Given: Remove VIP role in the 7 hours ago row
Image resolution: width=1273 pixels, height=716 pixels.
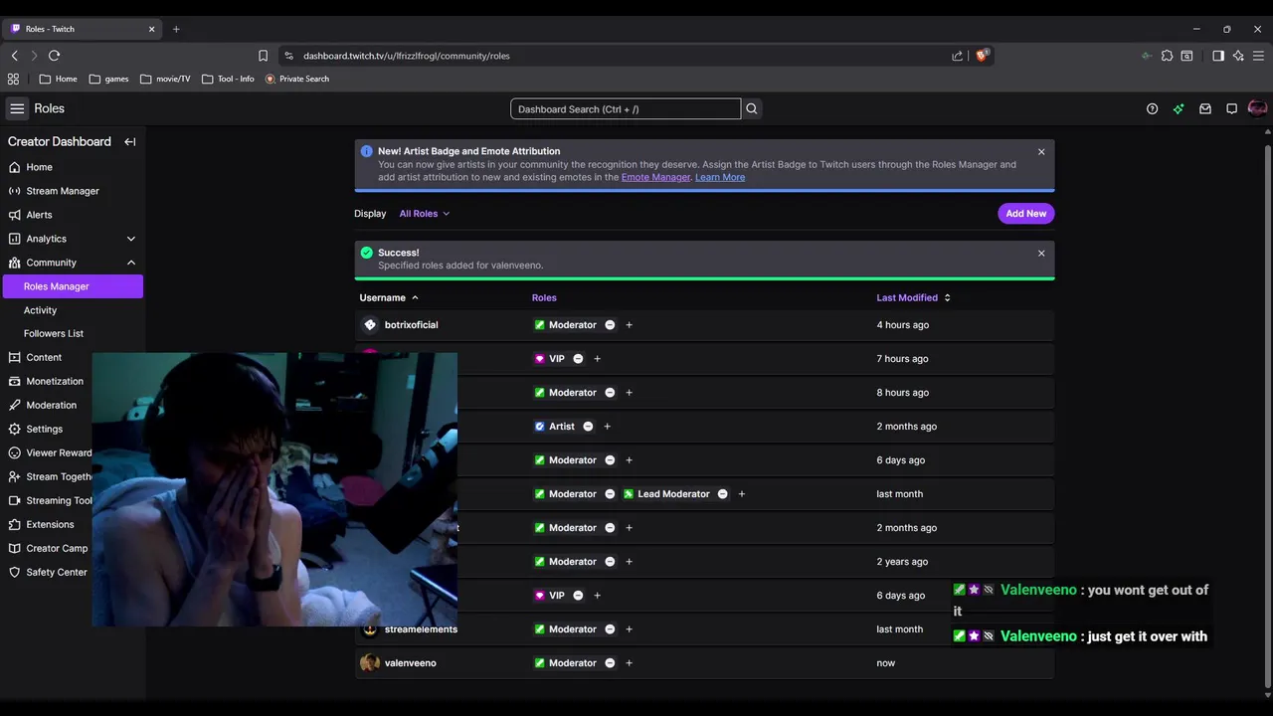Looking at the screenshot, I should pos(578,359).
